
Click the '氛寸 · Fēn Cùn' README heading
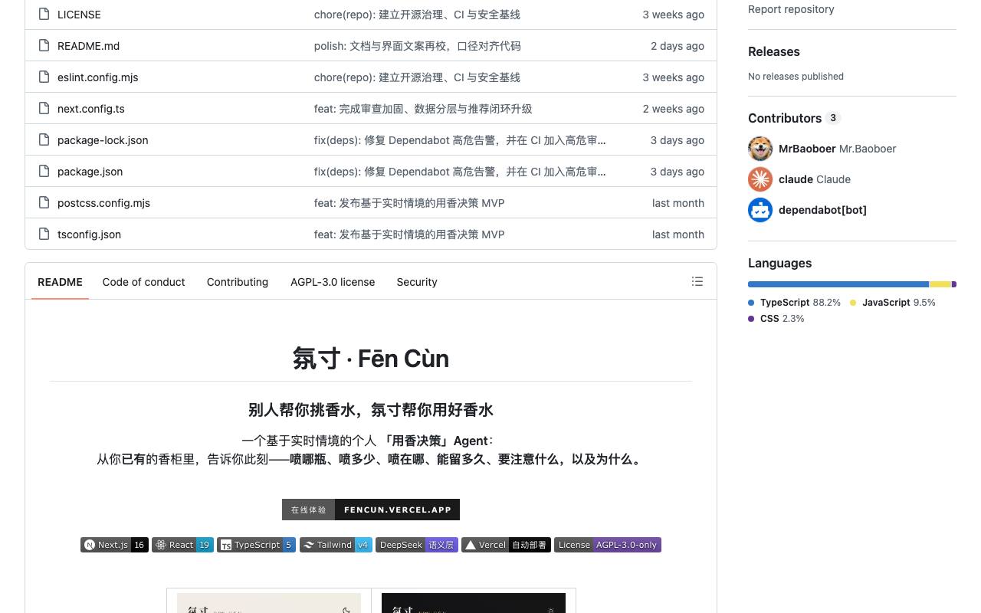pyautogui.click(x=371, y=358)
